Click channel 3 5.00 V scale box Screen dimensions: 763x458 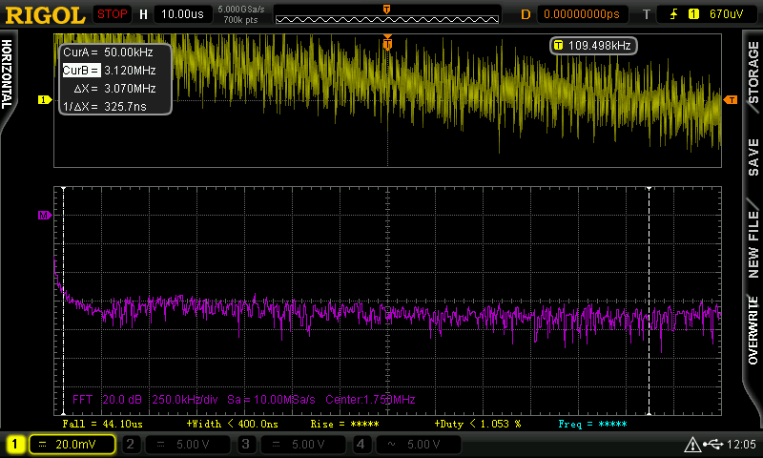302,444
